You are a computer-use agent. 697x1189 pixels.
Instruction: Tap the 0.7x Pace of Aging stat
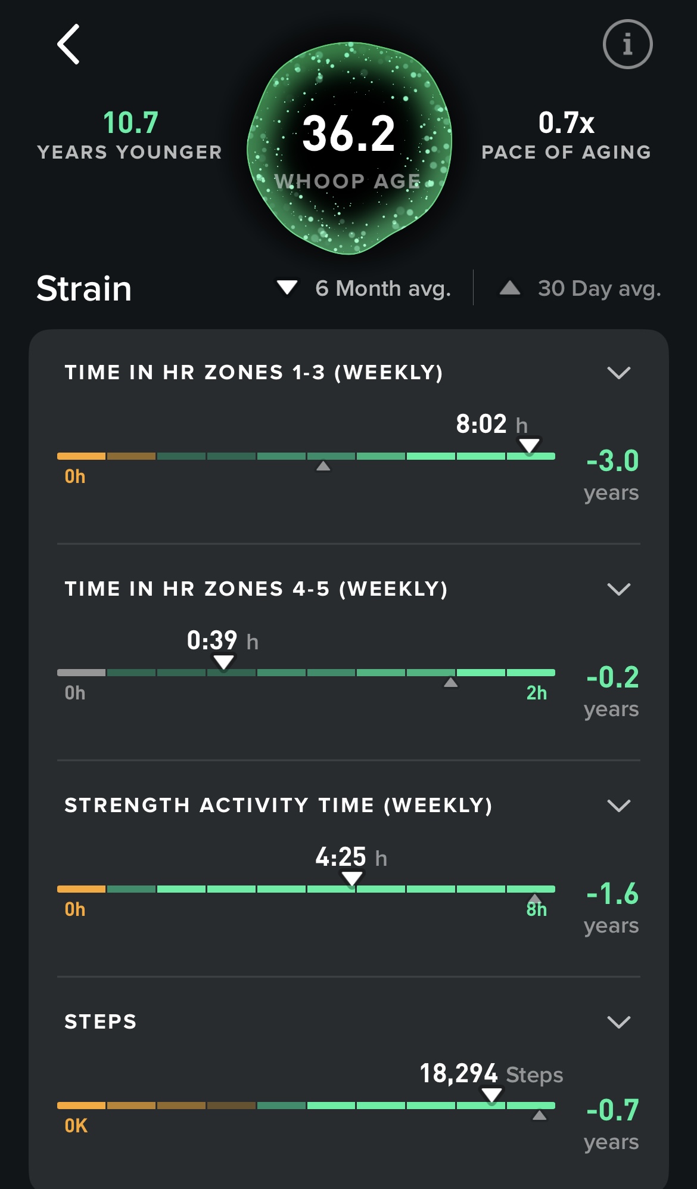coord(566,135)
